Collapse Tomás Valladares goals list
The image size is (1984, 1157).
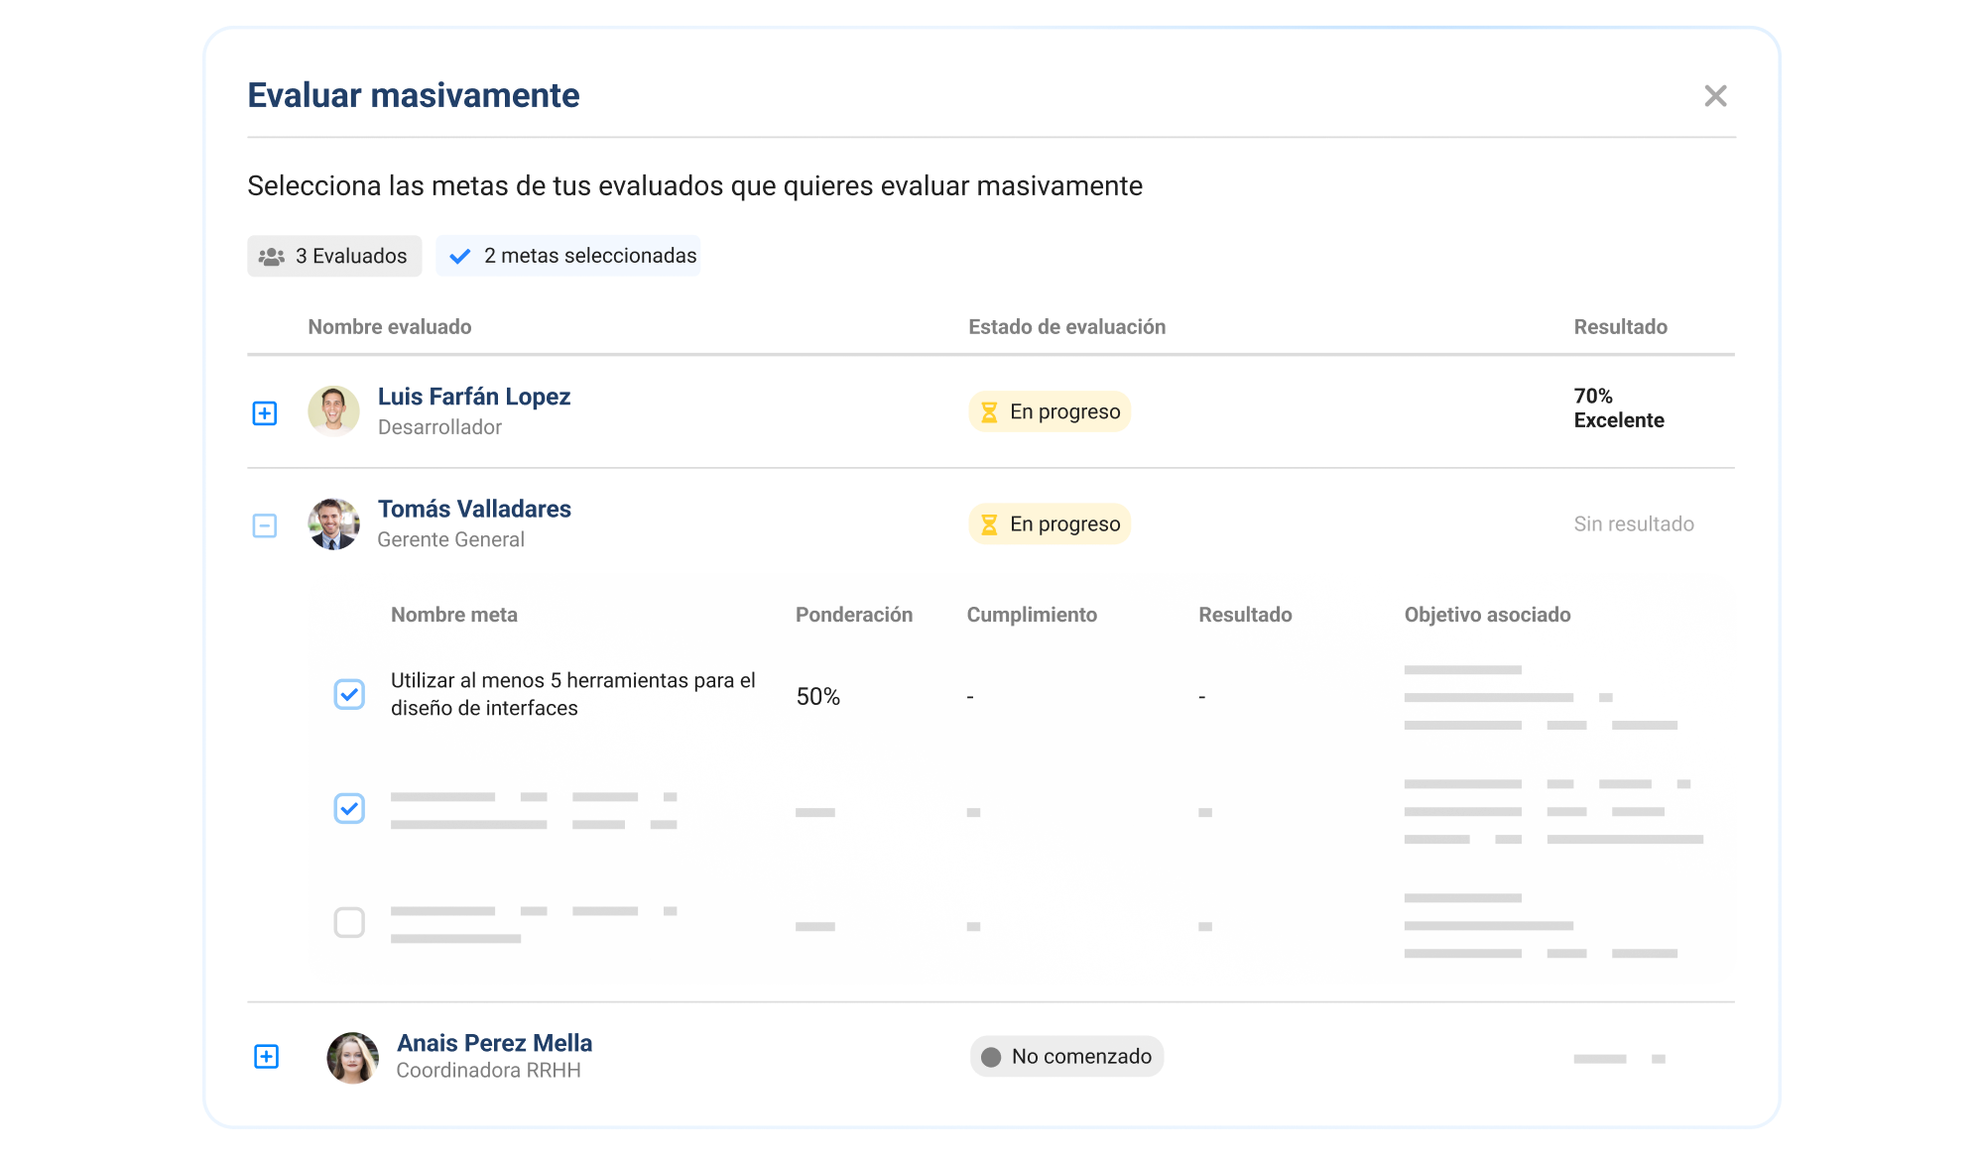click(x=265, y=525)
